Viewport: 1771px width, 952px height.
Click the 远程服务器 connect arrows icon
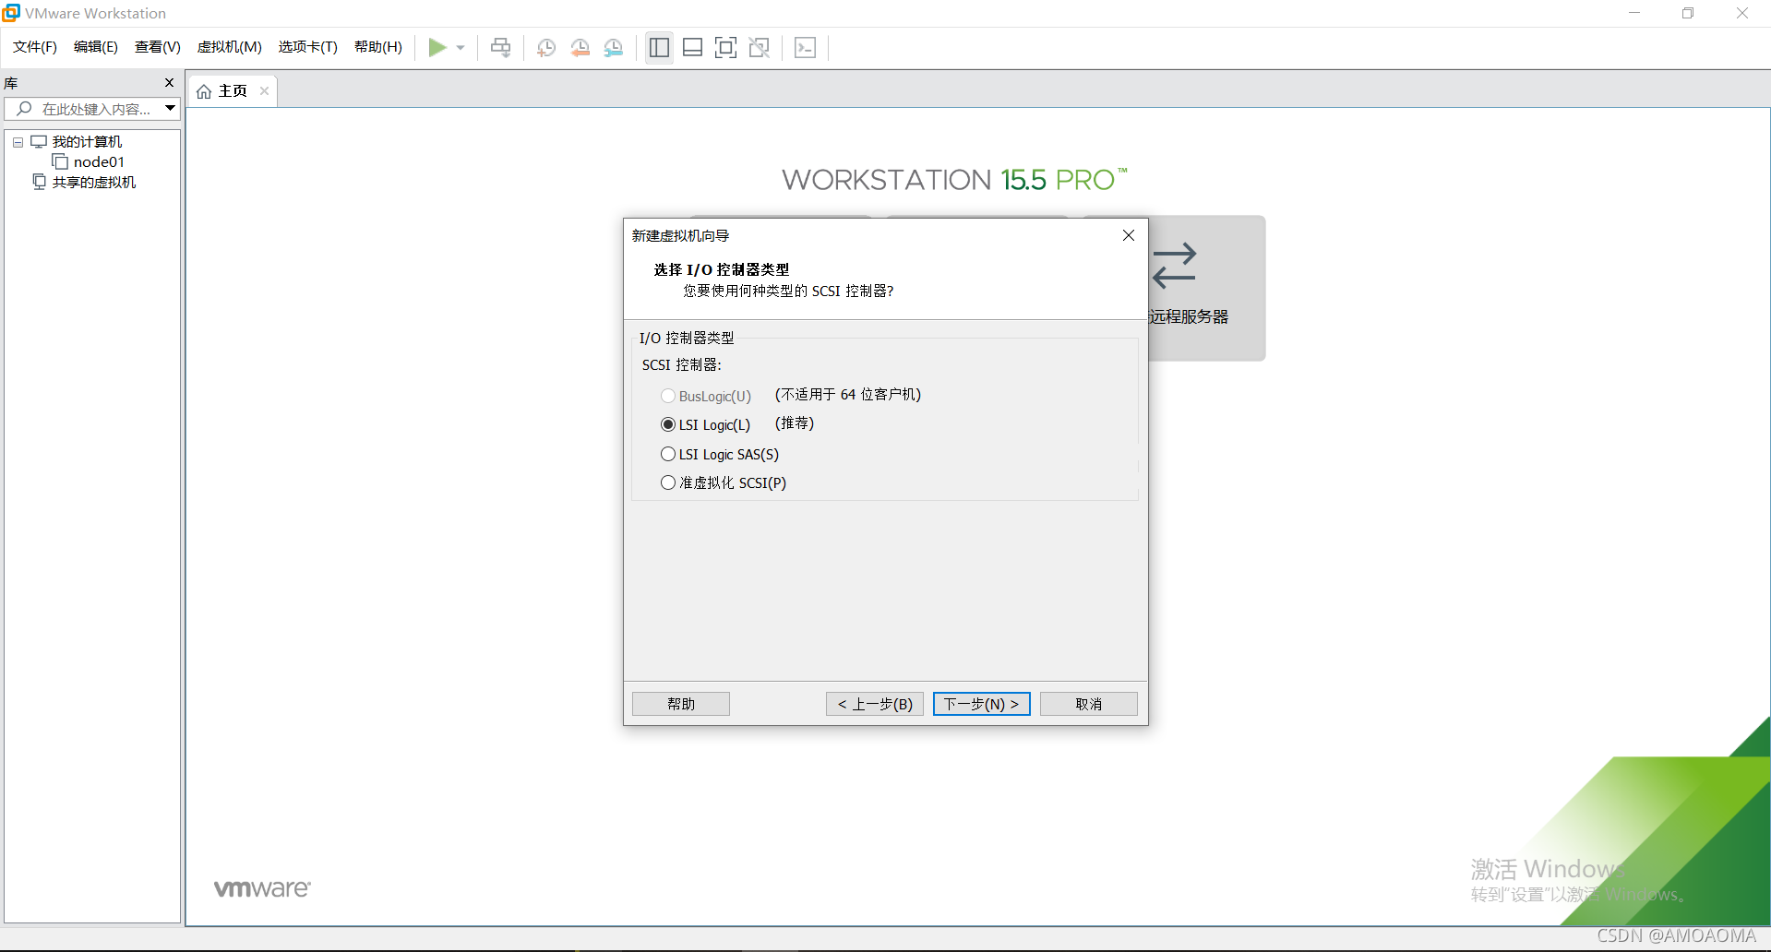pyautogui.click(x=1175, y=266)
